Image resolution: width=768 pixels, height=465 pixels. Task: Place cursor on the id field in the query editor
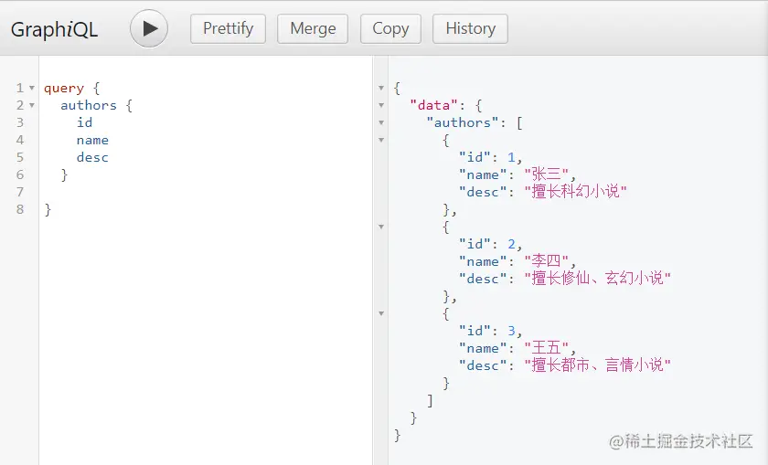[x=84, y=122]
